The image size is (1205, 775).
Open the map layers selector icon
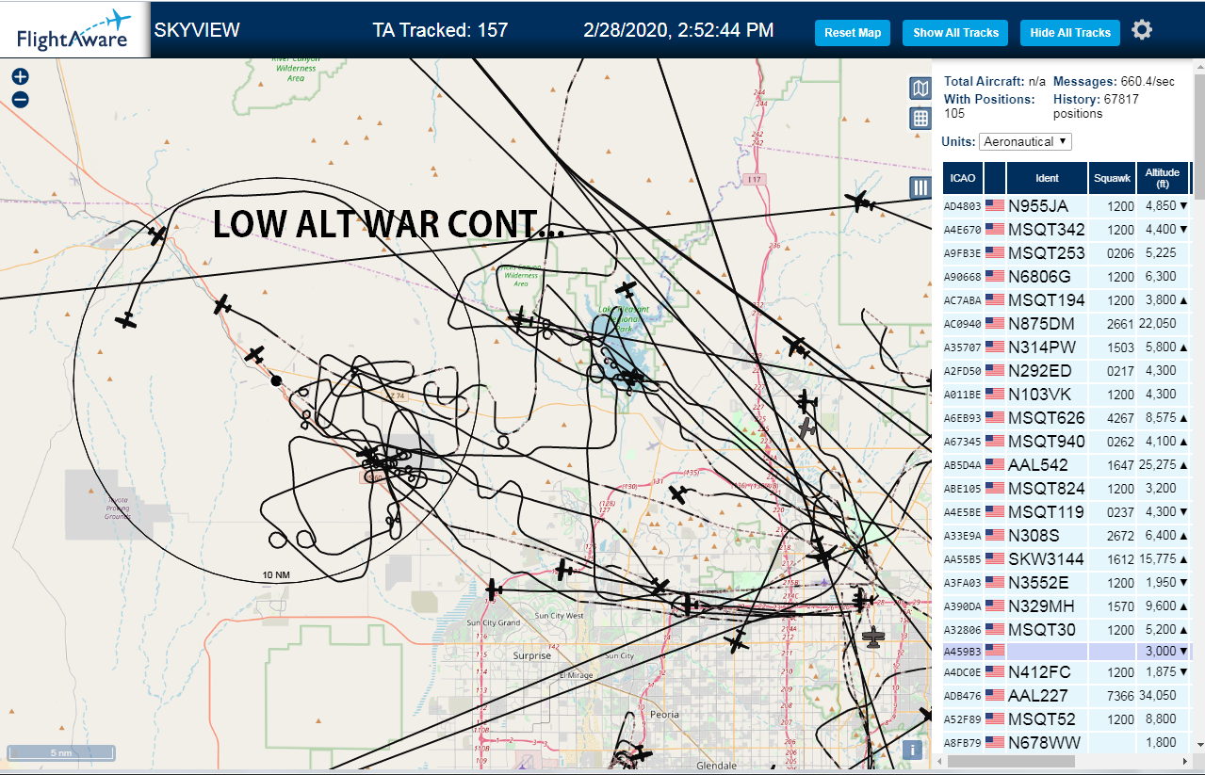pos(920,89)
